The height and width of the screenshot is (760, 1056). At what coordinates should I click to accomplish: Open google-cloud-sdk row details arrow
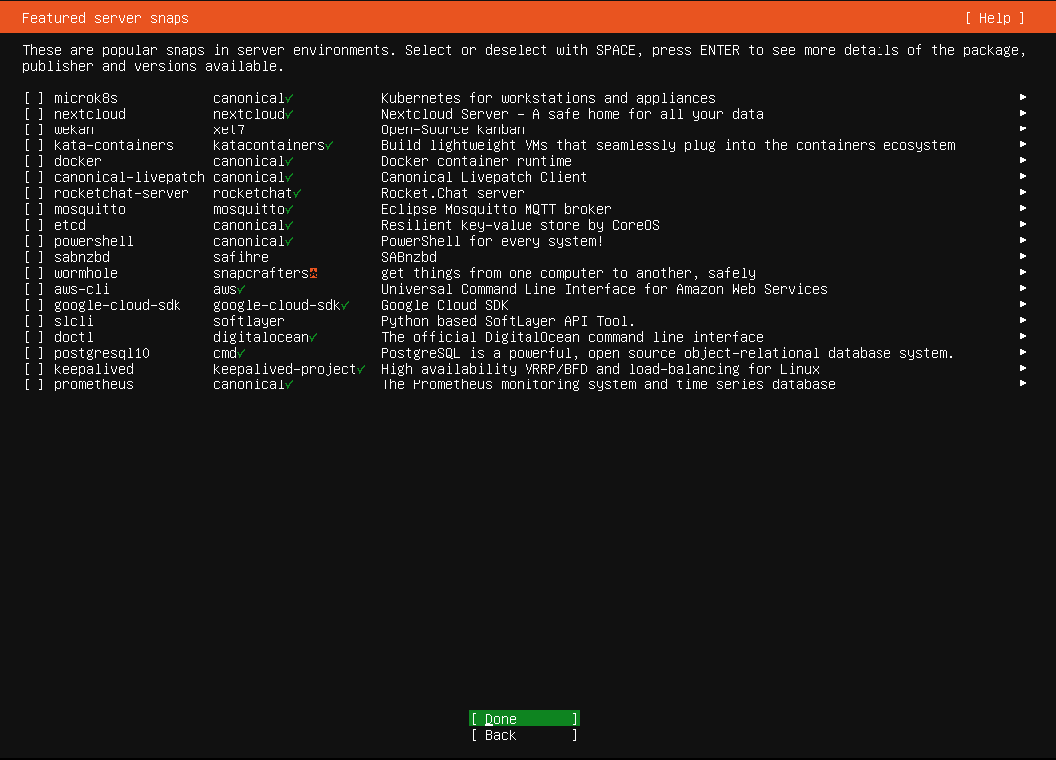[1023, 304]
